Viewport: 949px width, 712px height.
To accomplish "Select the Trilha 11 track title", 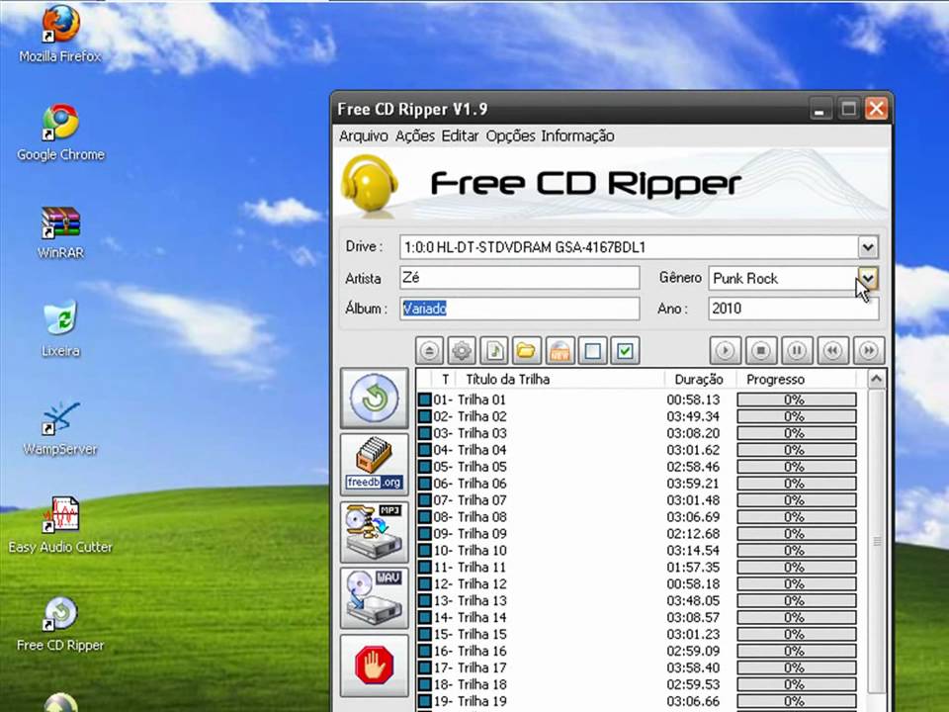I will 481,568.
